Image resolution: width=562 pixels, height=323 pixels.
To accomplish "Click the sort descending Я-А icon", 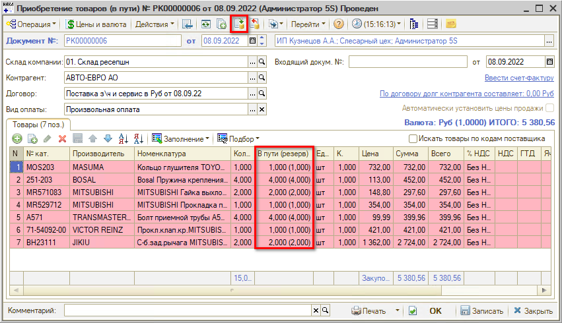I will click(138, 138).
